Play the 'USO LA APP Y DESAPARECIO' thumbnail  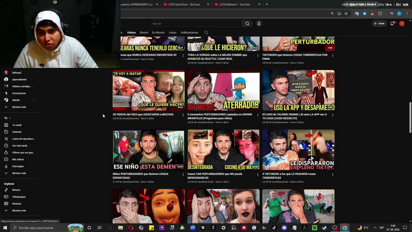pyautogui.click(x=298, y=90)
